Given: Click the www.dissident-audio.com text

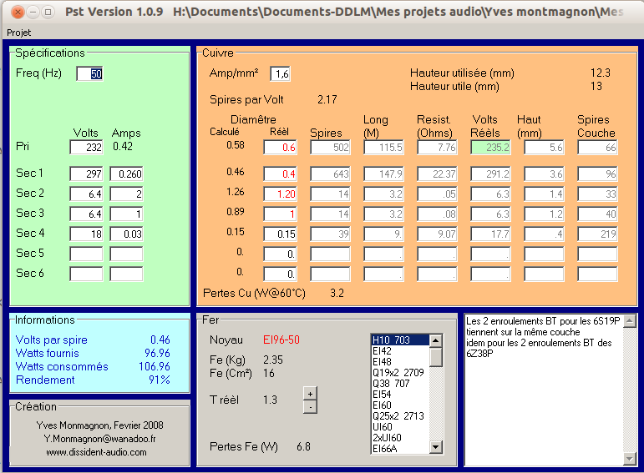Looking at the screenshot, I should tap(96, 452).
